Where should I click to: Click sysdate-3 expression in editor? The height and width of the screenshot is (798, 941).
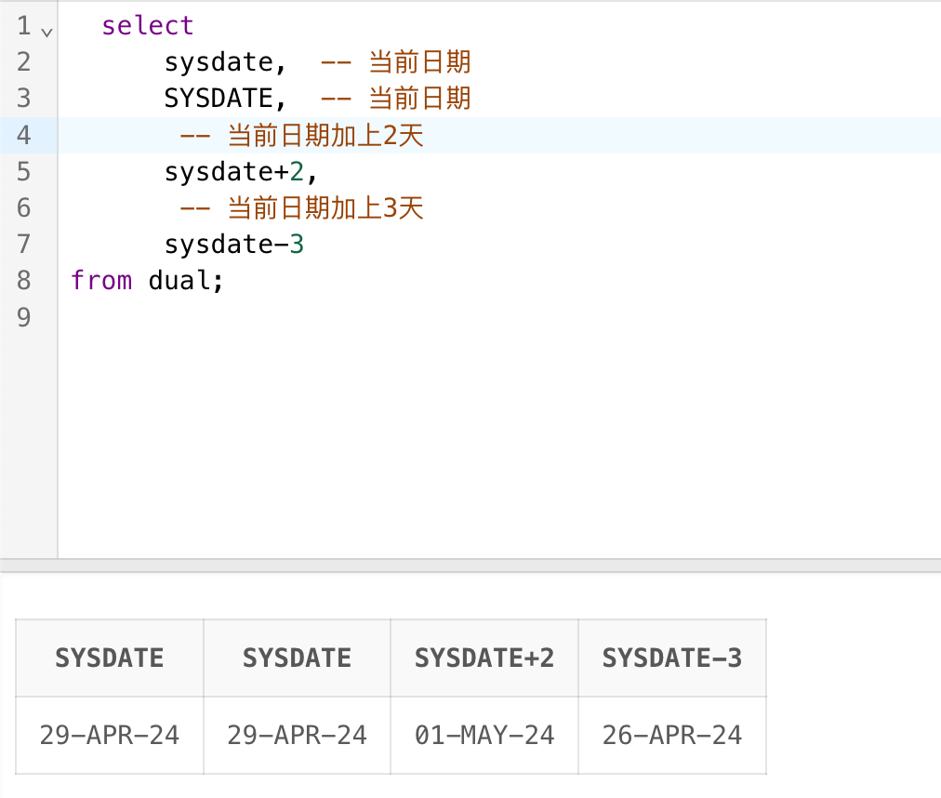click(233, 245)
